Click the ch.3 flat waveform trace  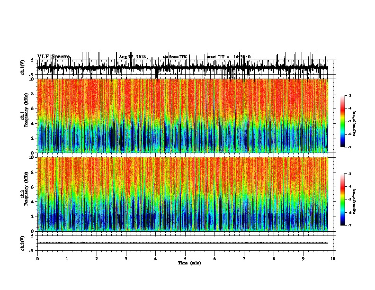point(183,243)
